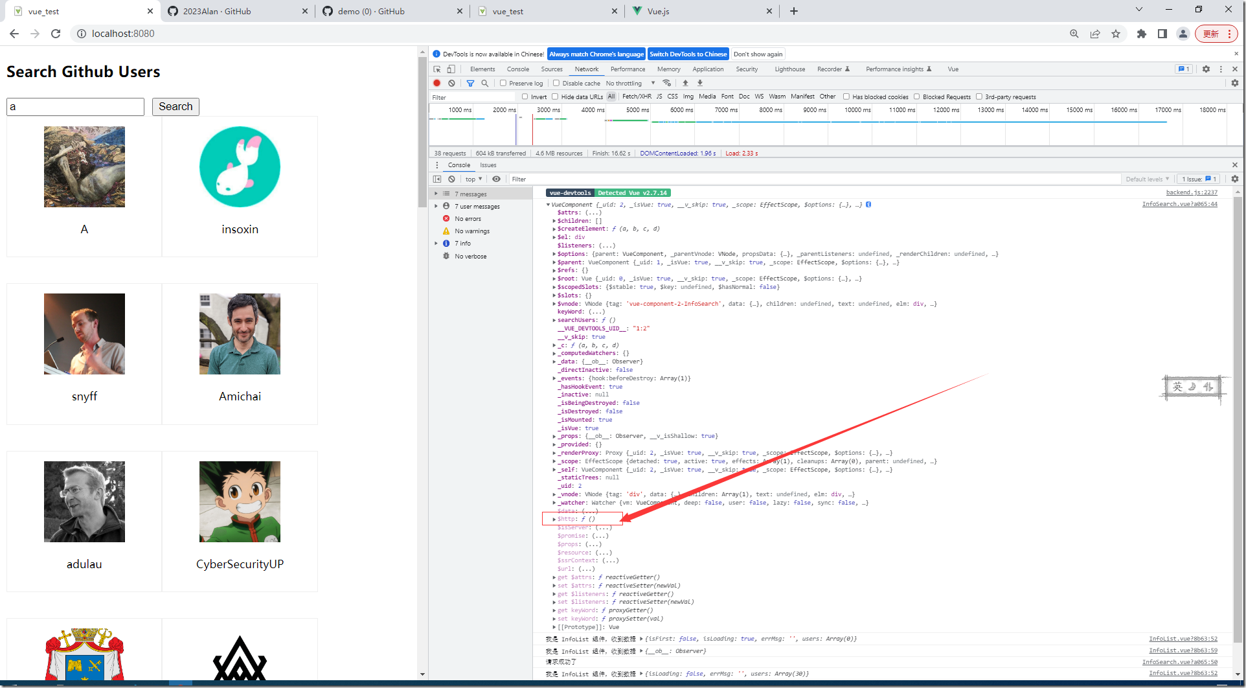Toggle the console sidebar icon
1246x688 pixels.
[x=437, y=179]
